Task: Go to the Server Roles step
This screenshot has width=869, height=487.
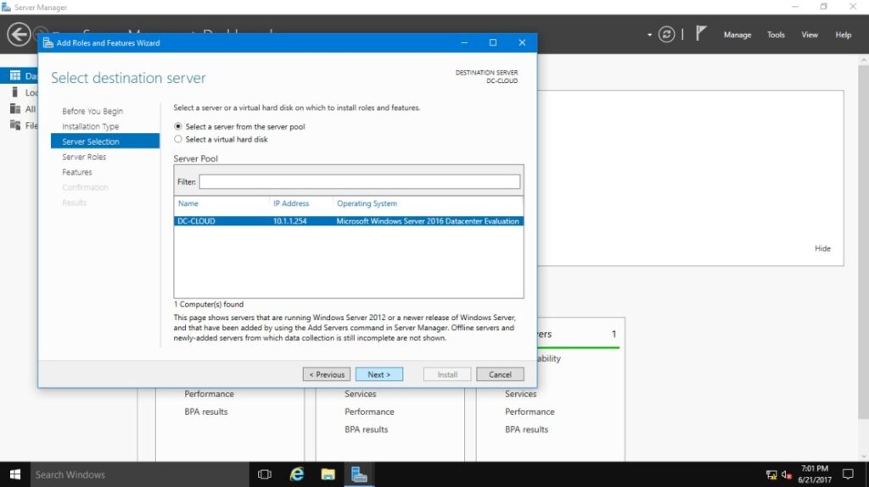Action: point(84,157)
